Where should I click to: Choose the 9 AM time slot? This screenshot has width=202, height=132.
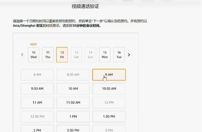click(109, 74)
